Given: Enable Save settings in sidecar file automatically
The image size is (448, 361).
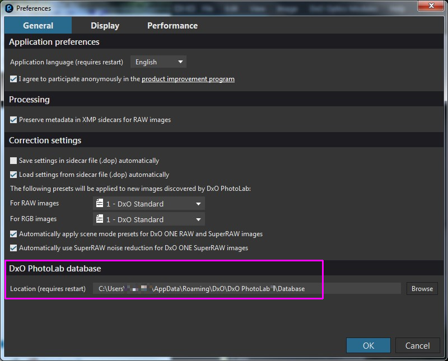Looking at the screenshot, I should 13,161.
